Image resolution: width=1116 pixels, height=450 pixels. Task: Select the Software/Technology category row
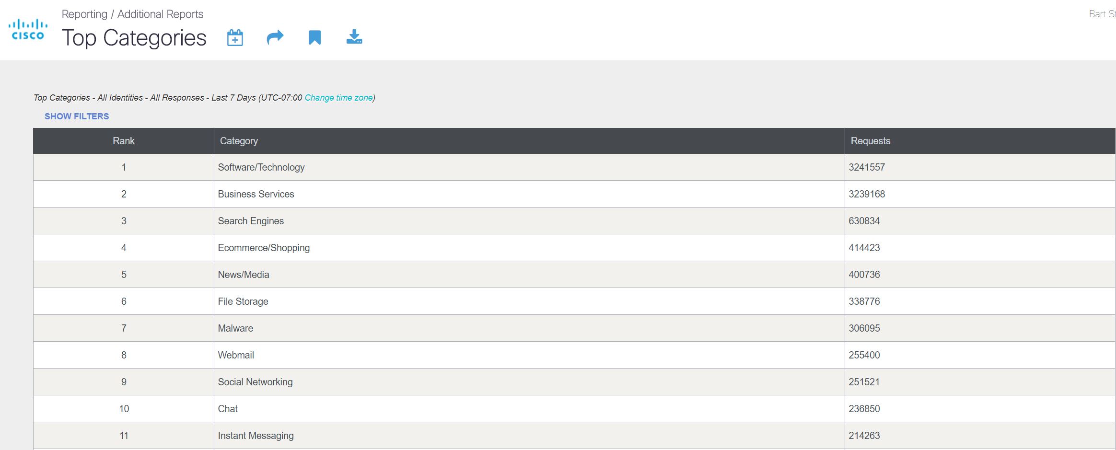[x=261, y=167]
